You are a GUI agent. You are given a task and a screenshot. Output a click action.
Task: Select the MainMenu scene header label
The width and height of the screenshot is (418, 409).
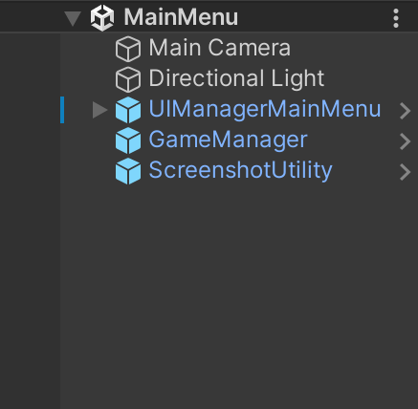pos(181,17)
